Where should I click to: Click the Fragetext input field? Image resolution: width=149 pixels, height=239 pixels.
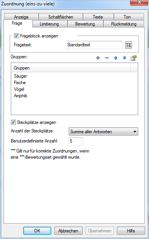94,45
